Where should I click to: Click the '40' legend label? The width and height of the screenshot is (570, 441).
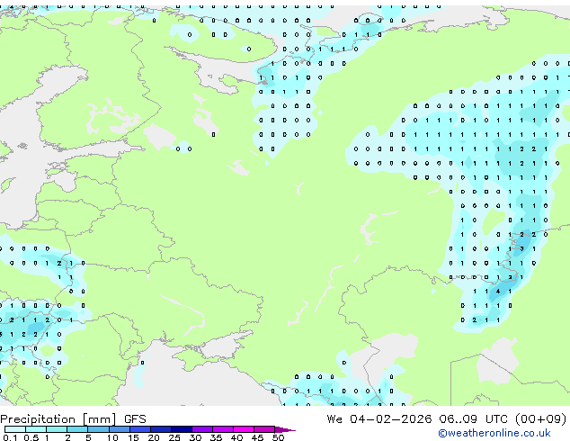point(236,437)
